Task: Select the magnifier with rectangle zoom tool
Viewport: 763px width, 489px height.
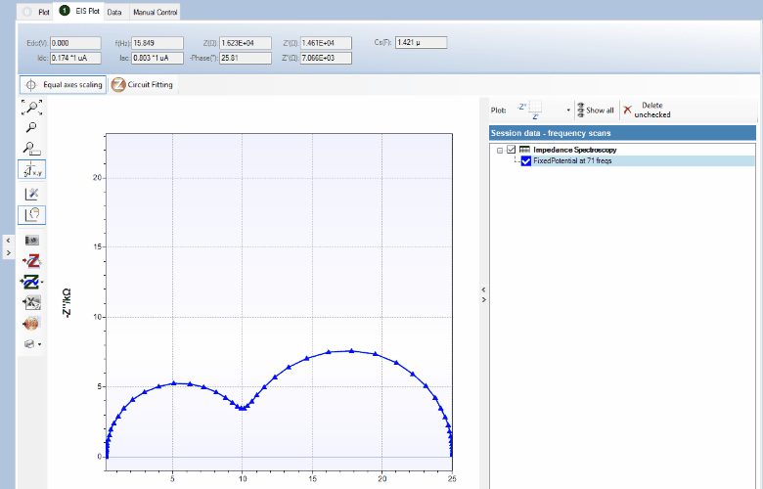Action: pyautogui.click(x=31, y=149)
